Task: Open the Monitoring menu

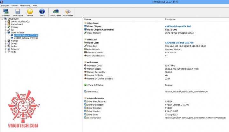Action: (25, 6)
